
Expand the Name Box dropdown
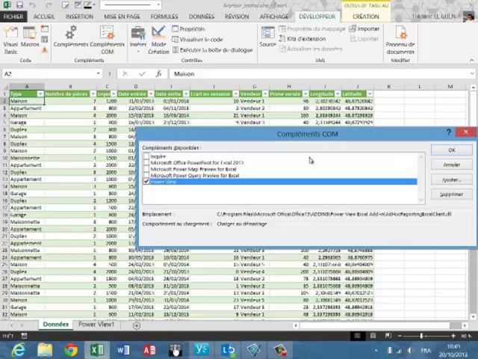[x=98, y=73]
